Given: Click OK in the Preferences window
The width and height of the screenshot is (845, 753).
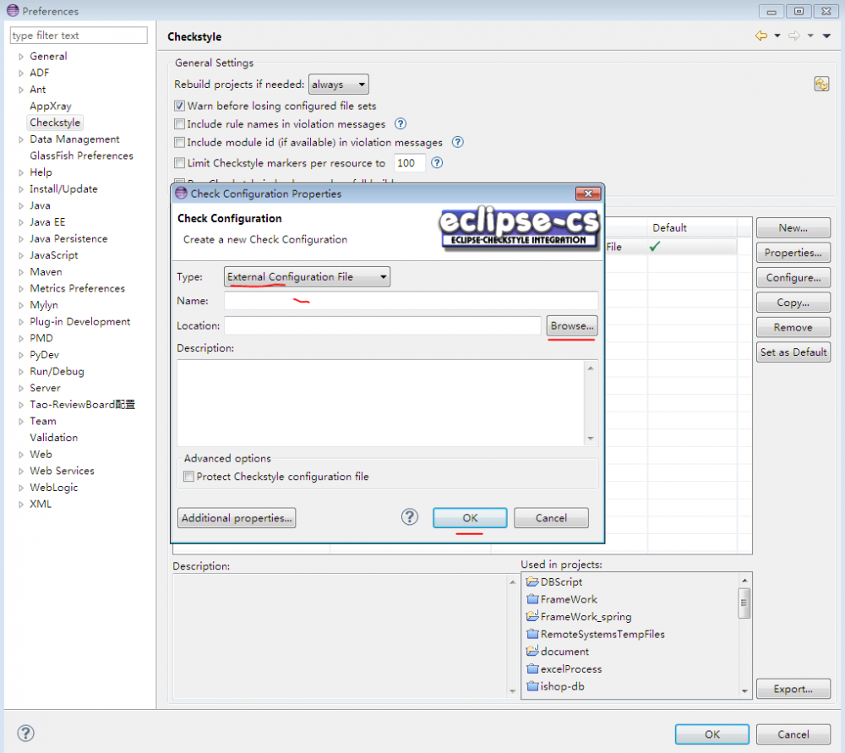Looking at the screenshot, I should pos(711,734).
